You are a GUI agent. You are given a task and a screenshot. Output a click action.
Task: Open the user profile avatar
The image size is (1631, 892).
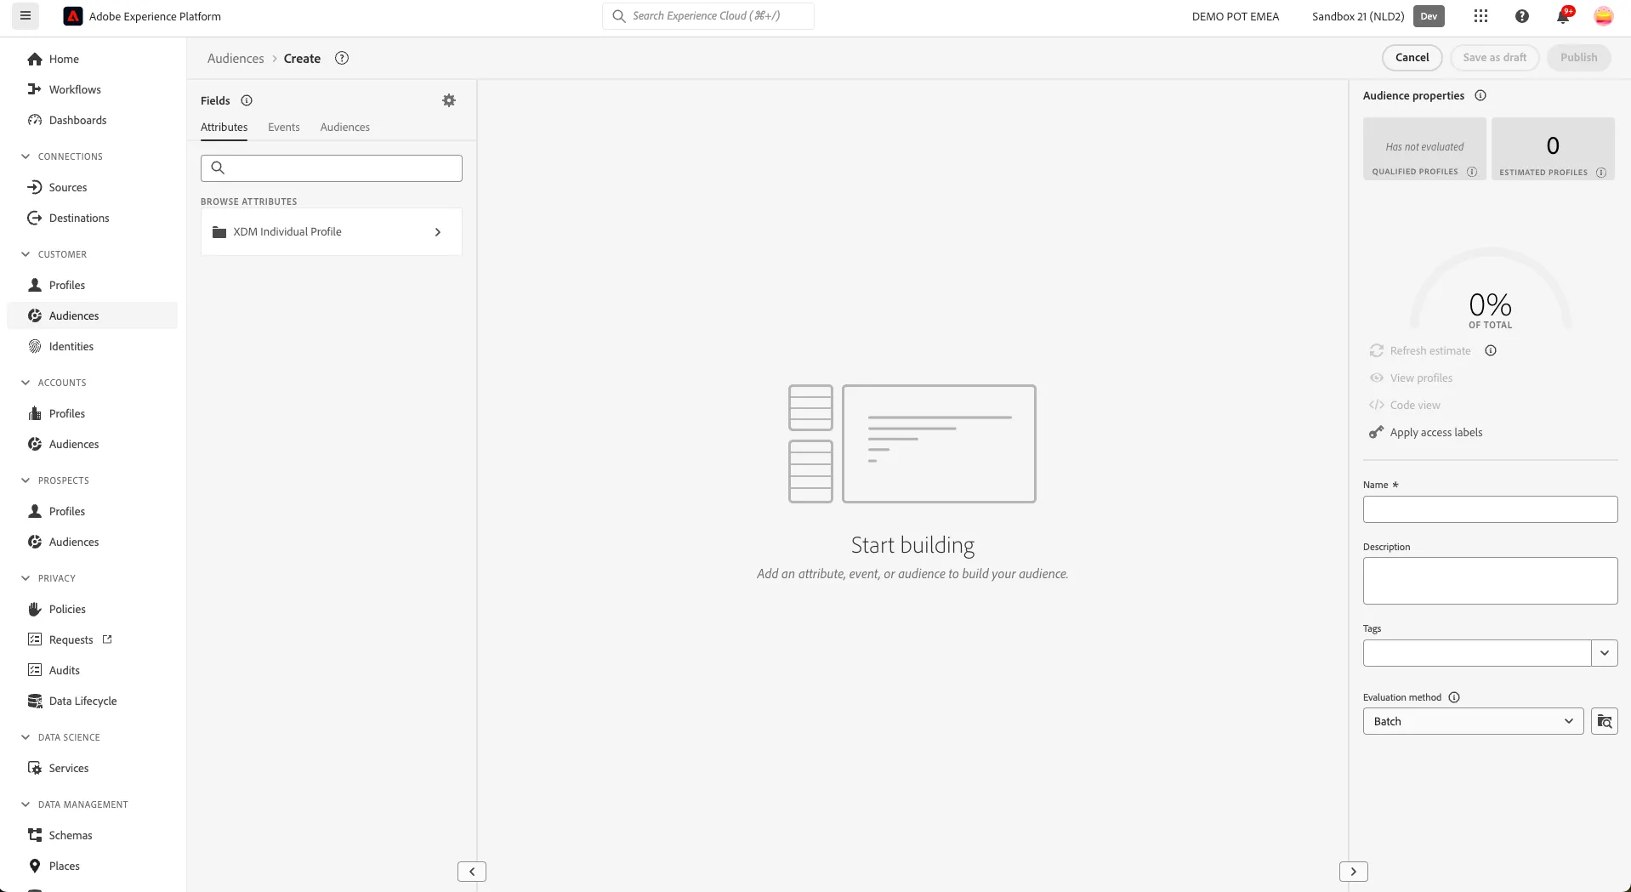tap(1603, 16)
